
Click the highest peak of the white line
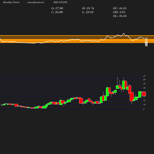tap(124, 33)
